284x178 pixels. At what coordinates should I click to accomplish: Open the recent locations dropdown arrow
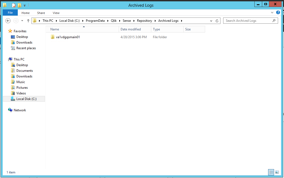pyautogui.click(x=22, y=21)
